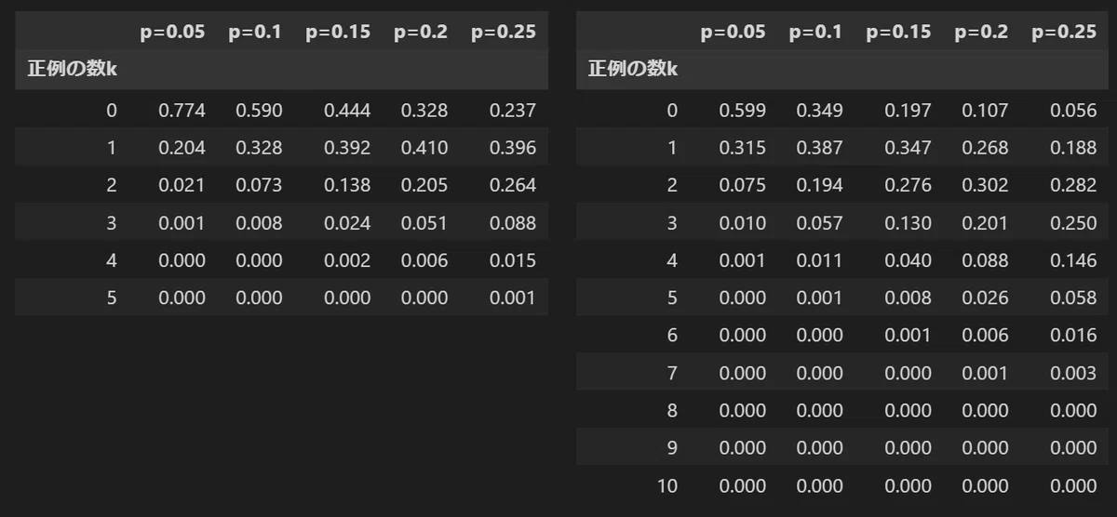
Task: Click the p=0.05 header in left table
Action: [172, 32]
